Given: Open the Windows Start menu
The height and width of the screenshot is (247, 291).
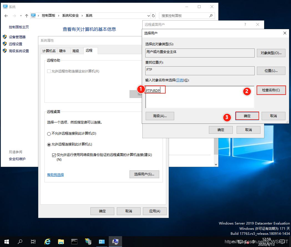Looking at the screenshot, I should click(x=7, y=241).
